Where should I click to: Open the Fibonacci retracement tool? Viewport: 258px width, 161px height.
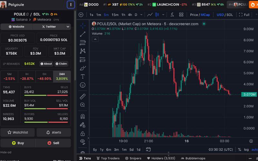[83, 43]
